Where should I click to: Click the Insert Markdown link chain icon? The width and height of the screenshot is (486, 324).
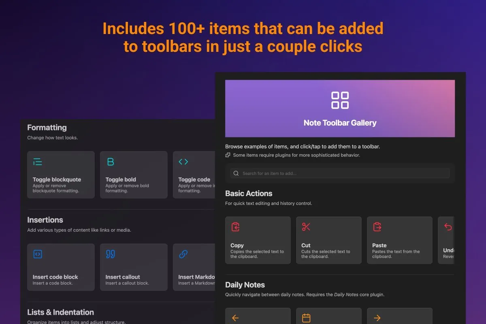pos(183,254)
